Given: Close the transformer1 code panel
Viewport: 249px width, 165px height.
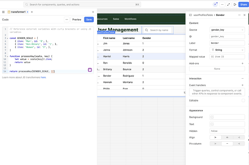Looking at the screenshot, I should tap(93, 12).
